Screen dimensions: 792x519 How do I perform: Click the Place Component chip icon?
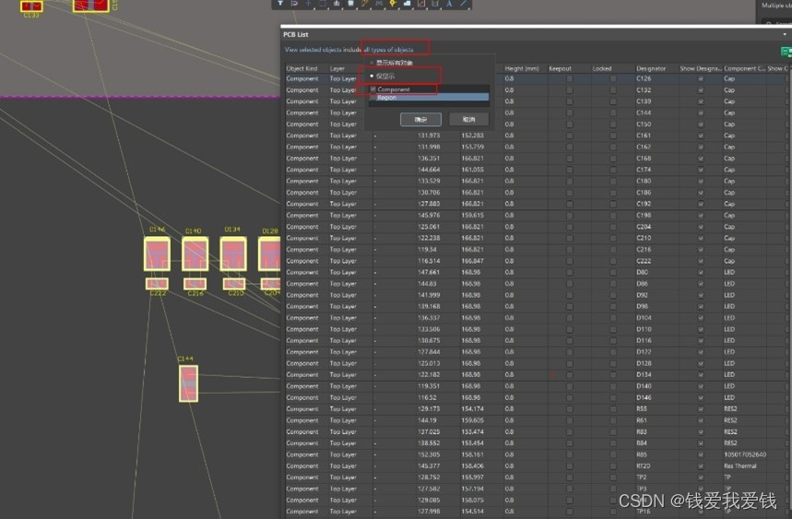pyautogui.click(x=350, y=4)
